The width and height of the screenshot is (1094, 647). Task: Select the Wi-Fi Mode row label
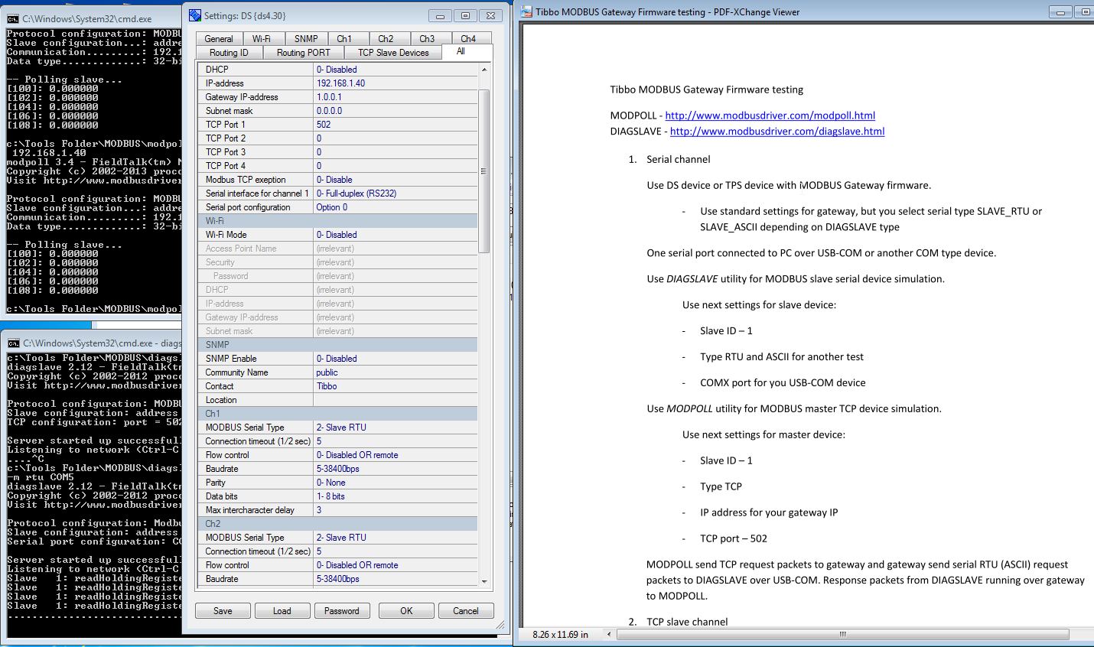pyautogui.click(x=226, y=235)
